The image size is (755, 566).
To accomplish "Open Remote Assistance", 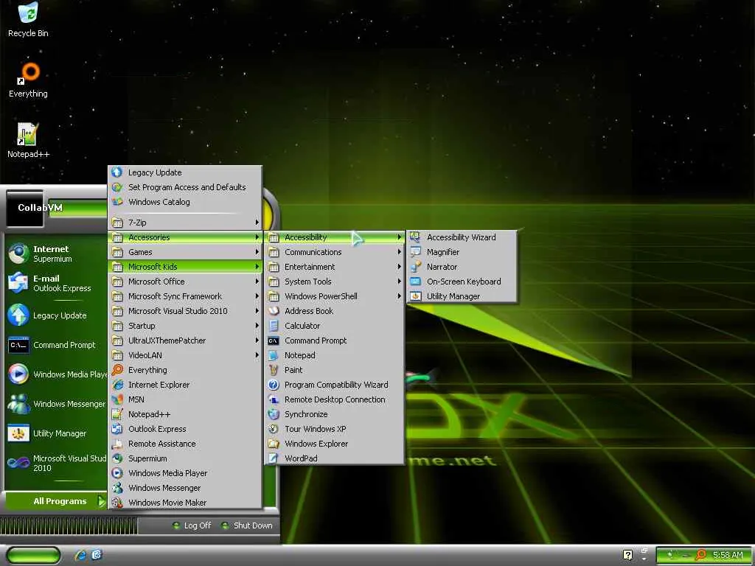I will point(185,444).
